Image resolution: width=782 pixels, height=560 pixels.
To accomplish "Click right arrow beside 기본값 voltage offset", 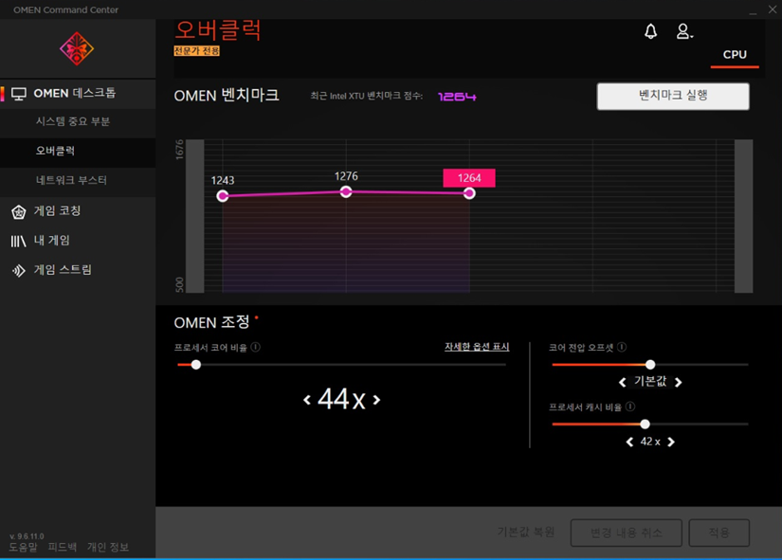I will pos(679,383).
